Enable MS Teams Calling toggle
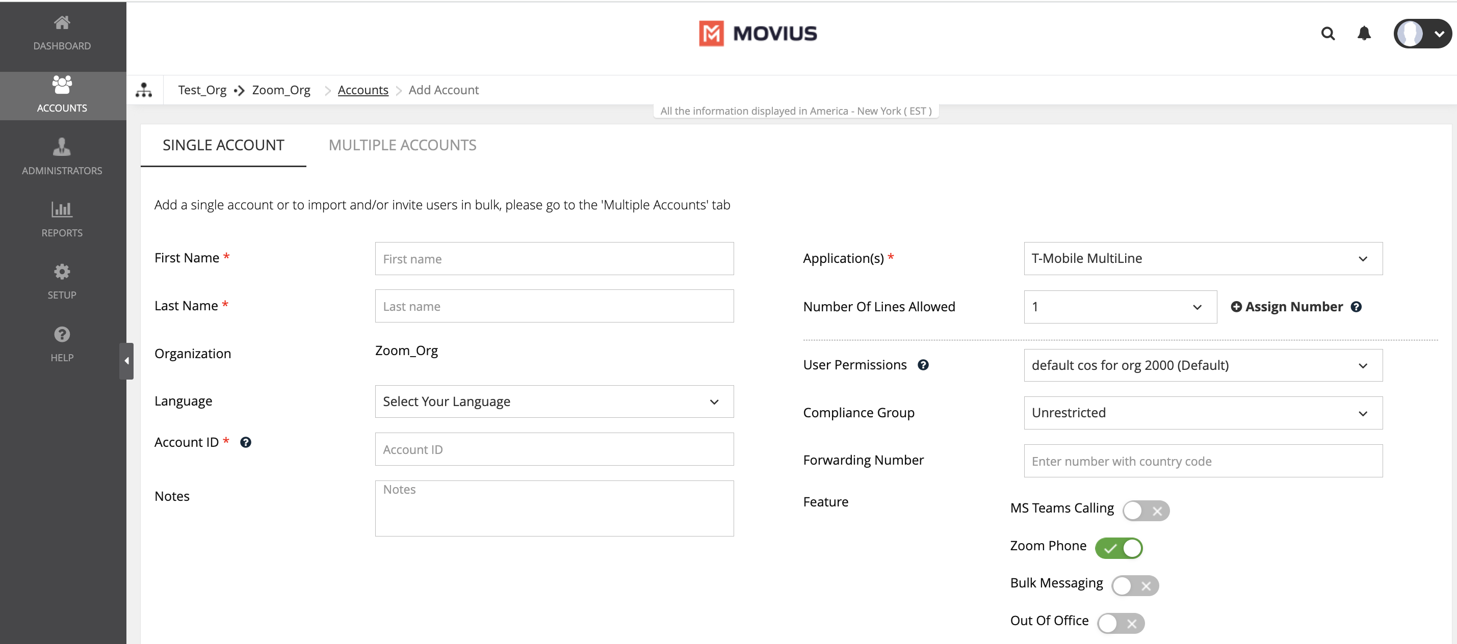Screen dimensions: 1457x644 click(1146, 511)
